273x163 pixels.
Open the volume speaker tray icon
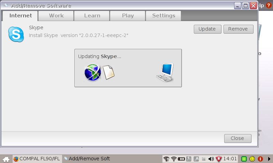(211, 159)
